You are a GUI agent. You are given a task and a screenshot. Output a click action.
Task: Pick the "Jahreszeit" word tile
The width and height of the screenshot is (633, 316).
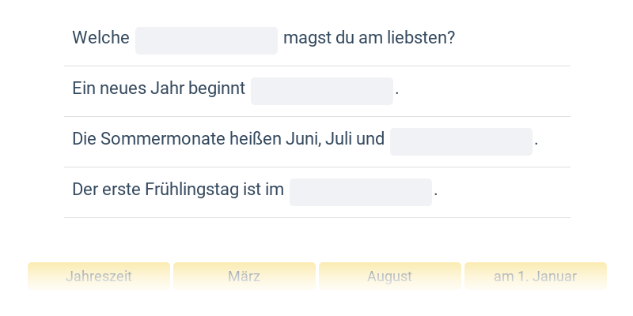click(99, 276)
